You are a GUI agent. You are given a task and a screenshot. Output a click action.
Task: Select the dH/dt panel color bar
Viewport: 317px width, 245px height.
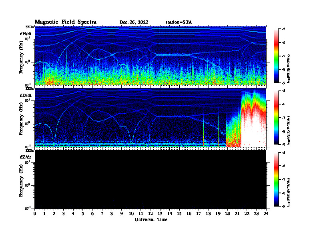coord(276,56)
